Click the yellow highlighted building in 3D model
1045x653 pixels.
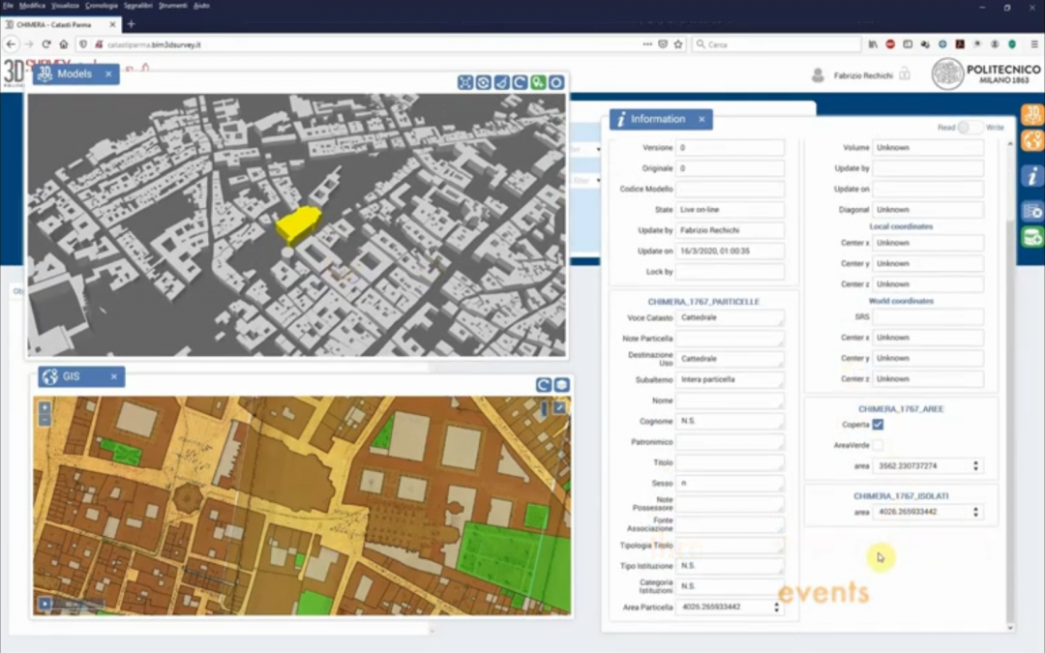point(298,223)
